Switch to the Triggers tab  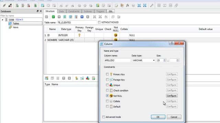point(100,11)
